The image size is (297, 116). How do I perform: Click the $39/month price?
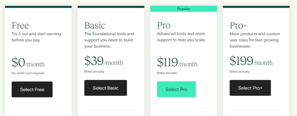click(x=104, y=61)
